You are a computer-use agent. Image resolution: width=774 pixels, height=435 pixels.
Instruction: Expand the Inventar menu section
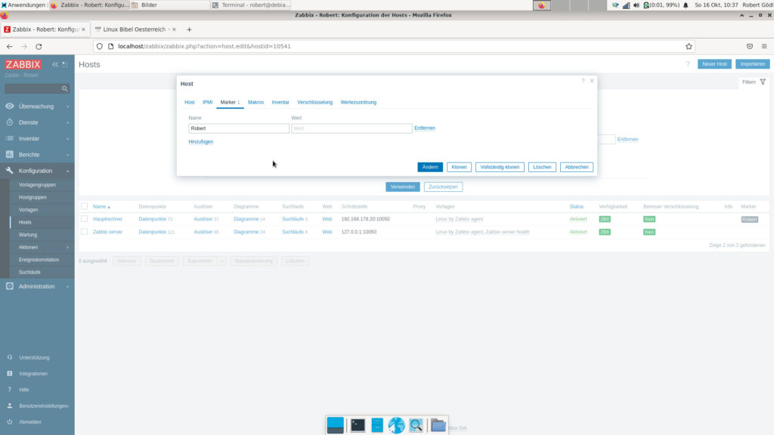click(67, 139)
